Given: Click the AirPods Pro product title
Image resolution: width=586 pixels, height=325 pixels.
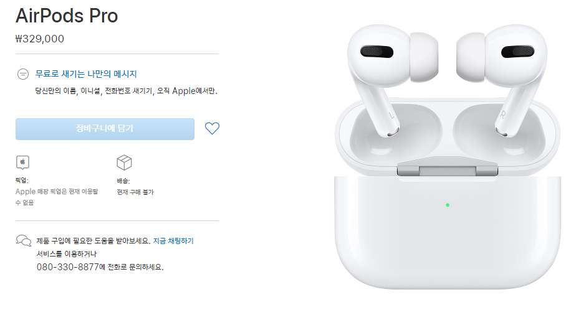Looking at the screenshot, I should [67, 16].
